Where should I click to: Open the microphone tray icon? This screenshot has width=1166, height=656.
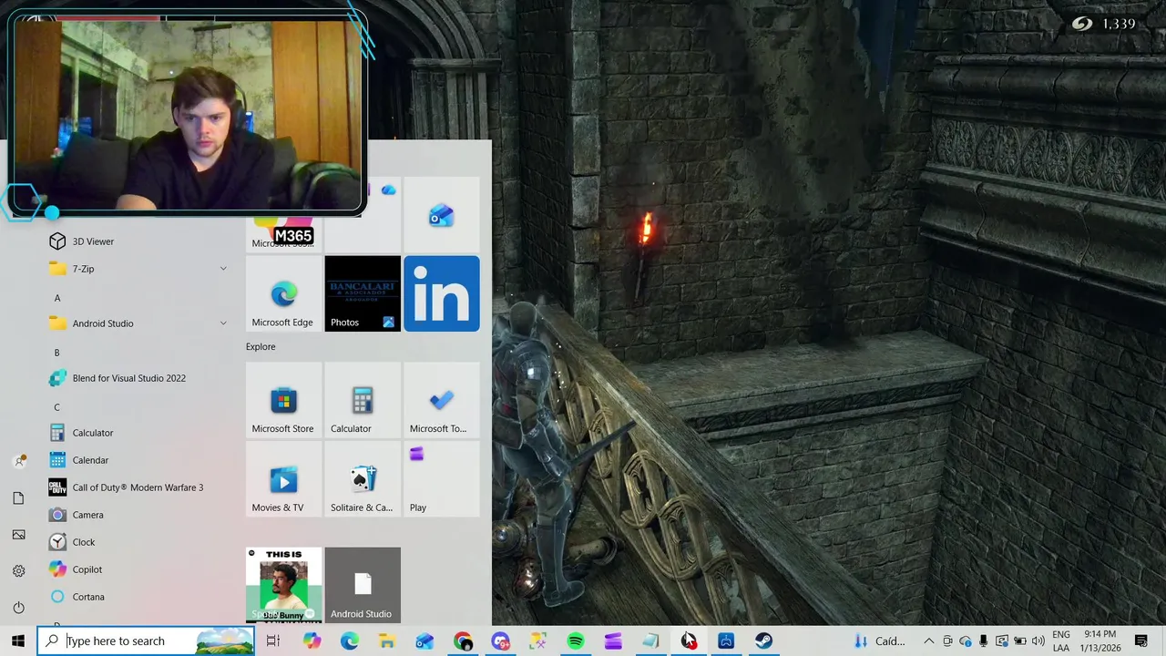(984, 641)
